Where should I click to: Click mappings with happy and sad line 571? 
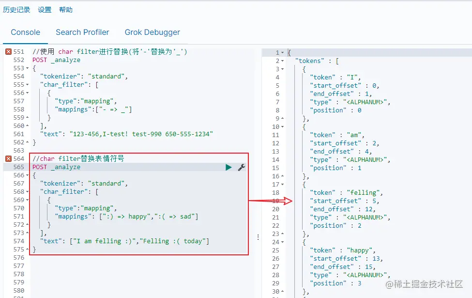(x=126, y=217)
